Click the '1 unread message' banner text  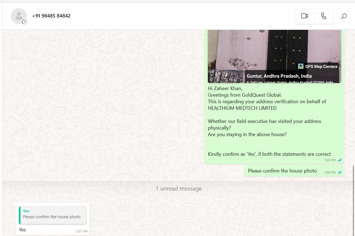click(x=179, y=189)
